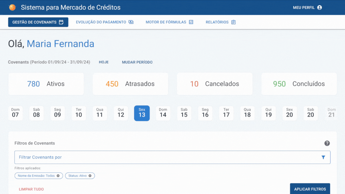Click the Hoje link
Screen dimensions: 345x194
(104, 62)
